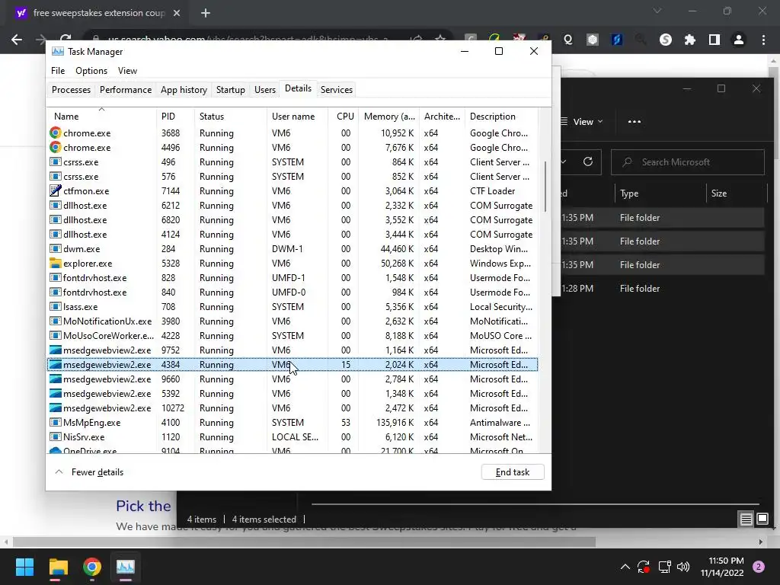This screenshot has height=585, width=780.
Task: Switch to the Processes tab
Action: 71,90
